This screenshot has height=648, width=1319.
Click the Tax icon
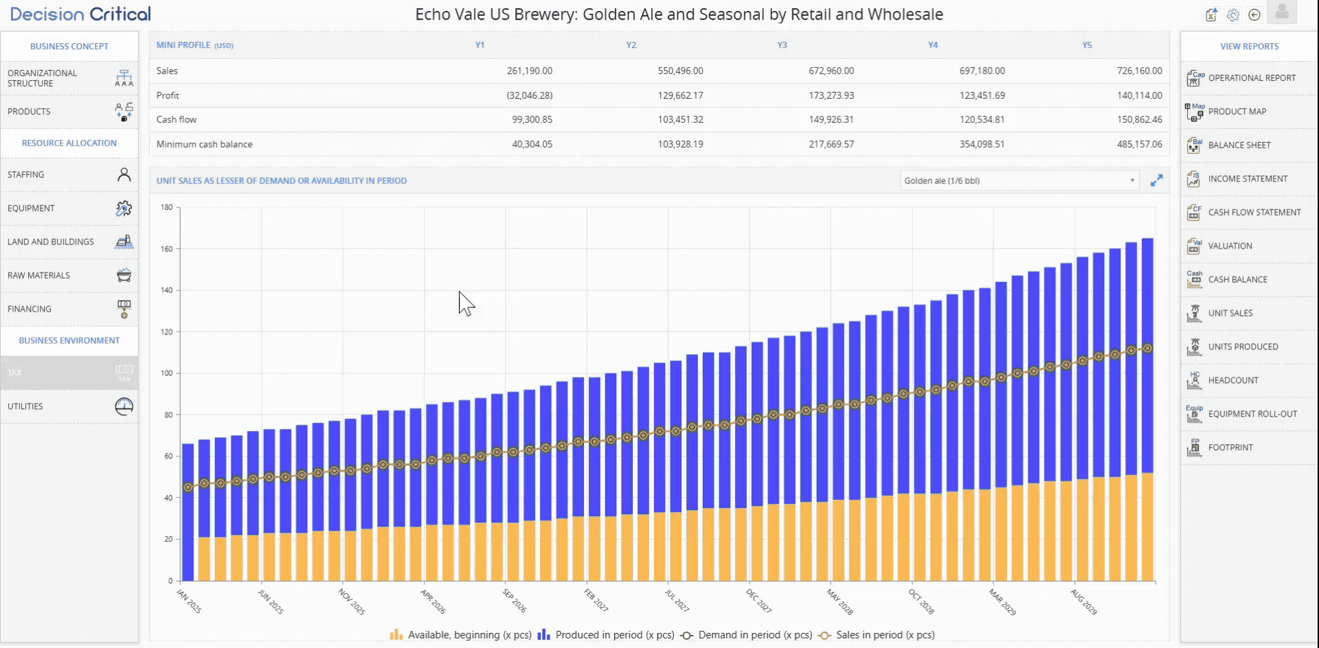point(124,373)
